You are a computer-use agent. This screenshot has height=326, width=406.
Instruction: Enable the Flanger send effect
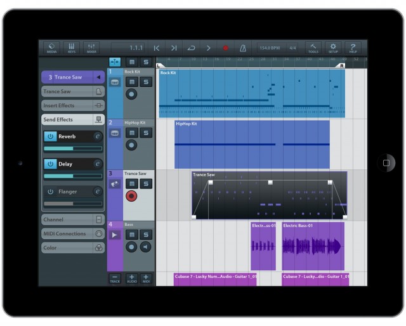(x=50, y=191)
